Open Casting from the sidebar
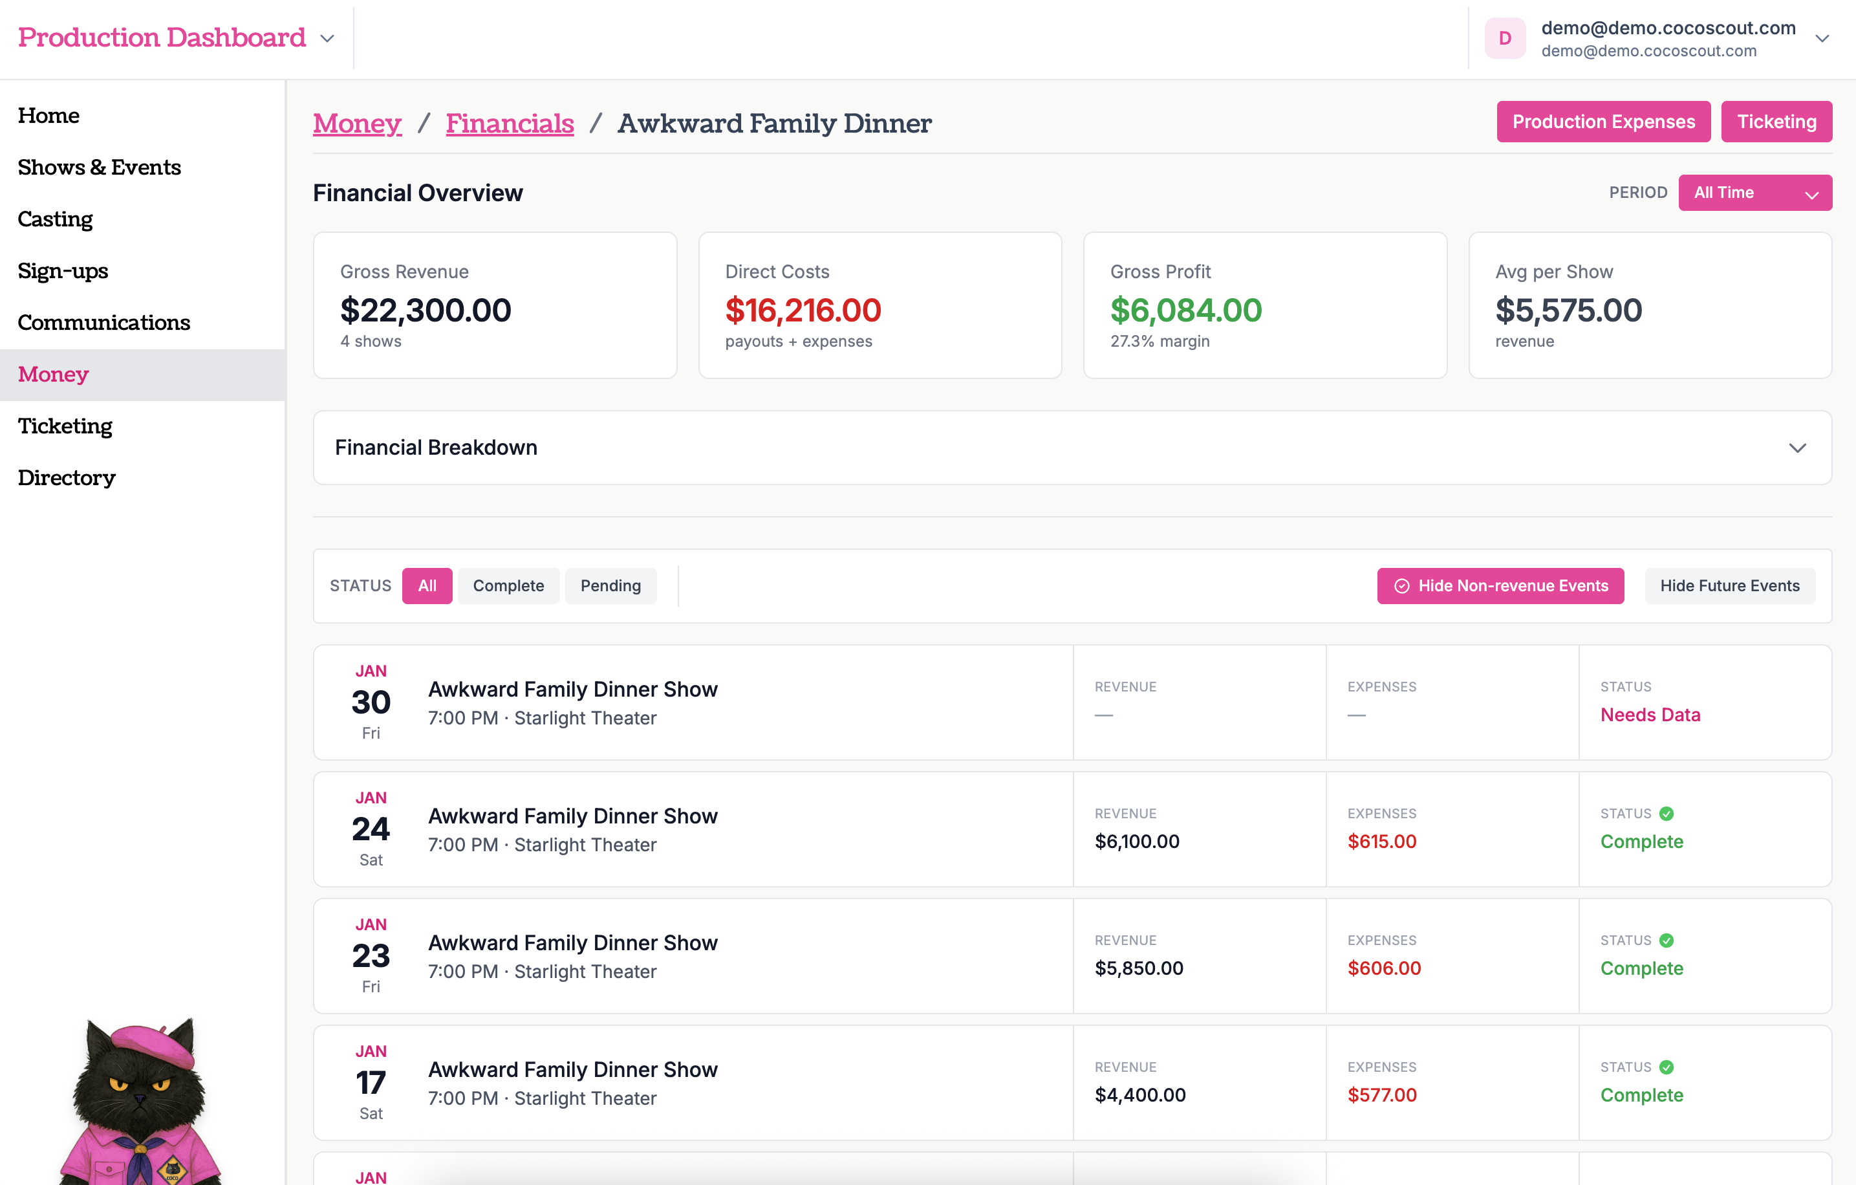Image resolution: width=1856 pixels, height=1185 pixels. click(x=55, y=219)
